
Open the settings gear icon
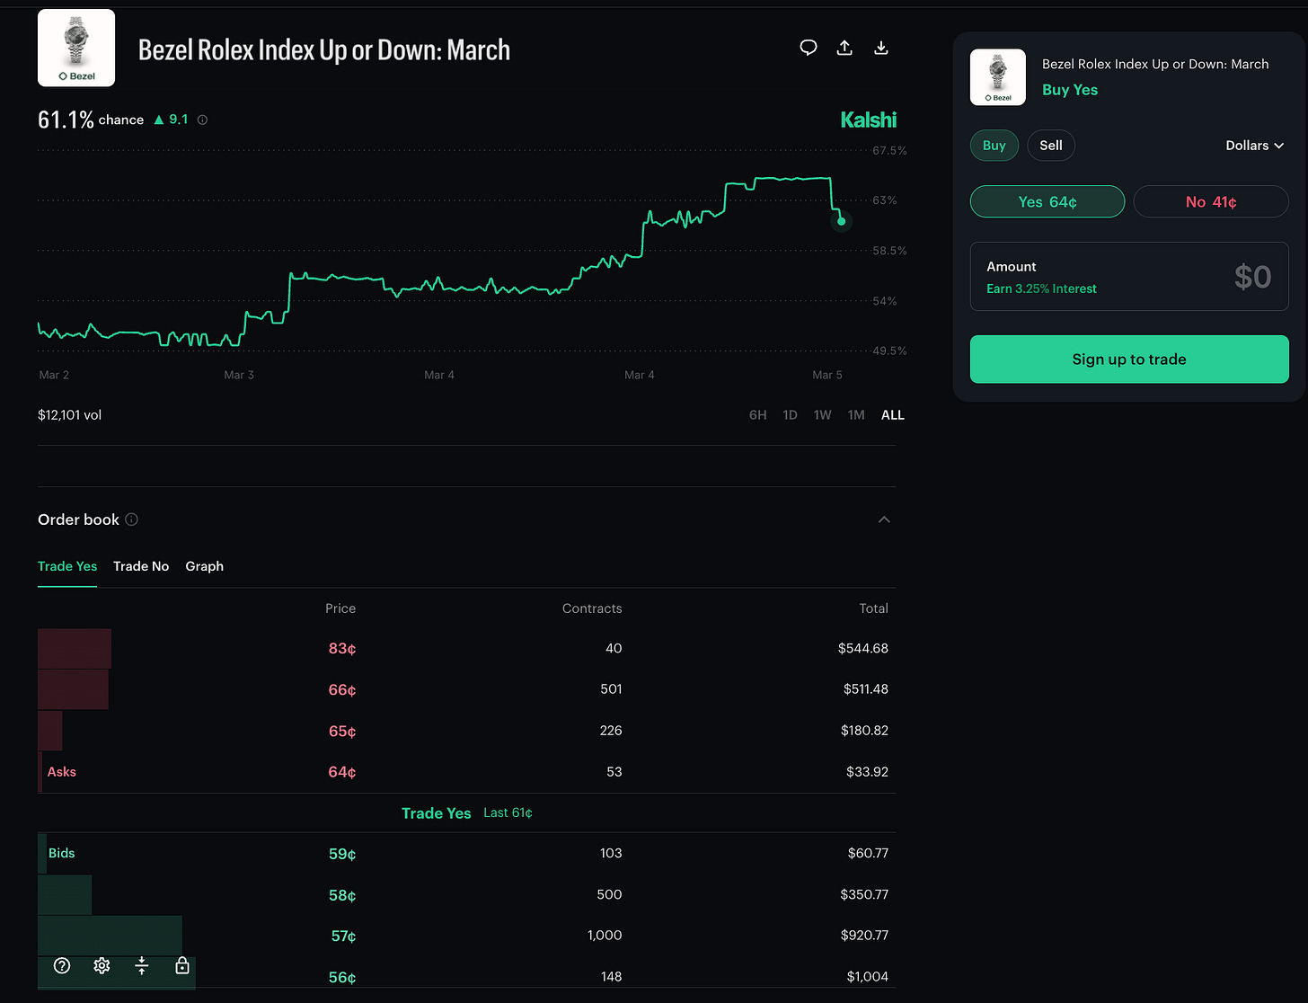102,965
